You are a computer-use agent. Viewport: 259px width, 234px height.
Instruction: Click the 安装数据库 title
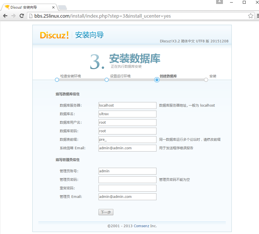point(135,59)
